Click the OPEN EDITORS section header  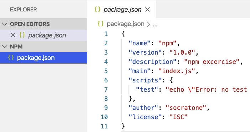tap(43, 24)
